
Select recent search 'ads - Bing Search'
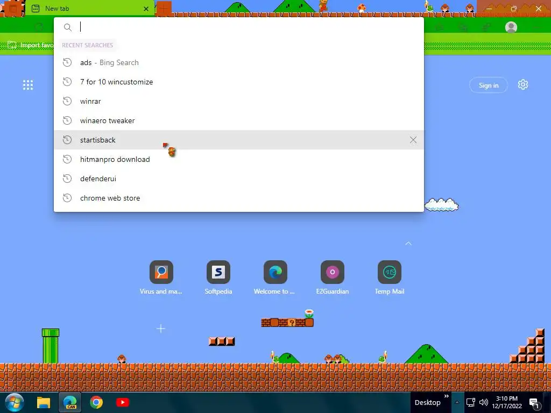(239, 62)
